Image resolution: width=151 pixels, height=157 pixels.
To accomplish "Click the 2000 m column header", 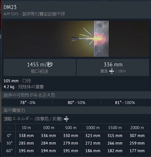I will [137, 128].
